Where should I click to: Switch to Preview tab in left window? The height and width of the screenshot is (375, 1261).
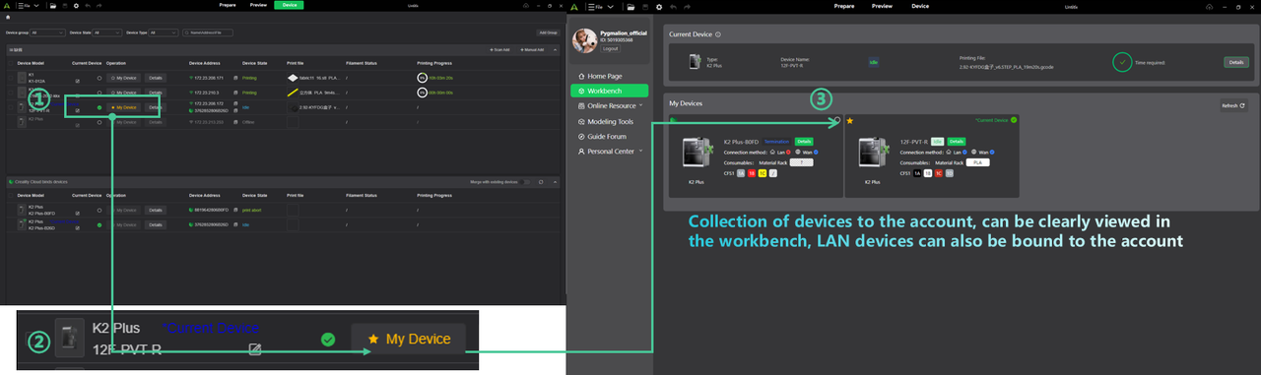[258, 5]
